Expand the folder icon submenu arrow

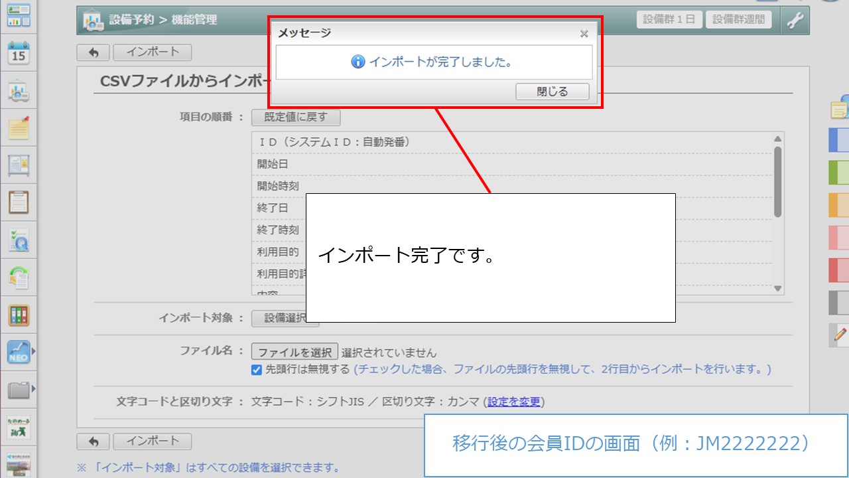point(34,388)
